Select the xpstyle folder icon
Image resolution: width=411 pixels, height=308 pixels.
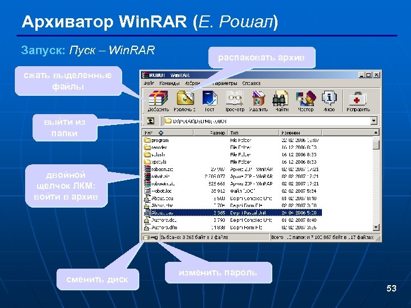tap(147, 162)
